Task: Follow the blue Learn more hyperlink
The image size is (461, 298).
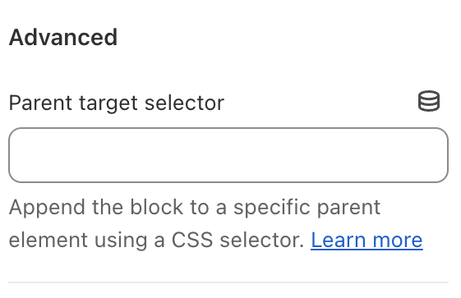Action: (366, 241)
